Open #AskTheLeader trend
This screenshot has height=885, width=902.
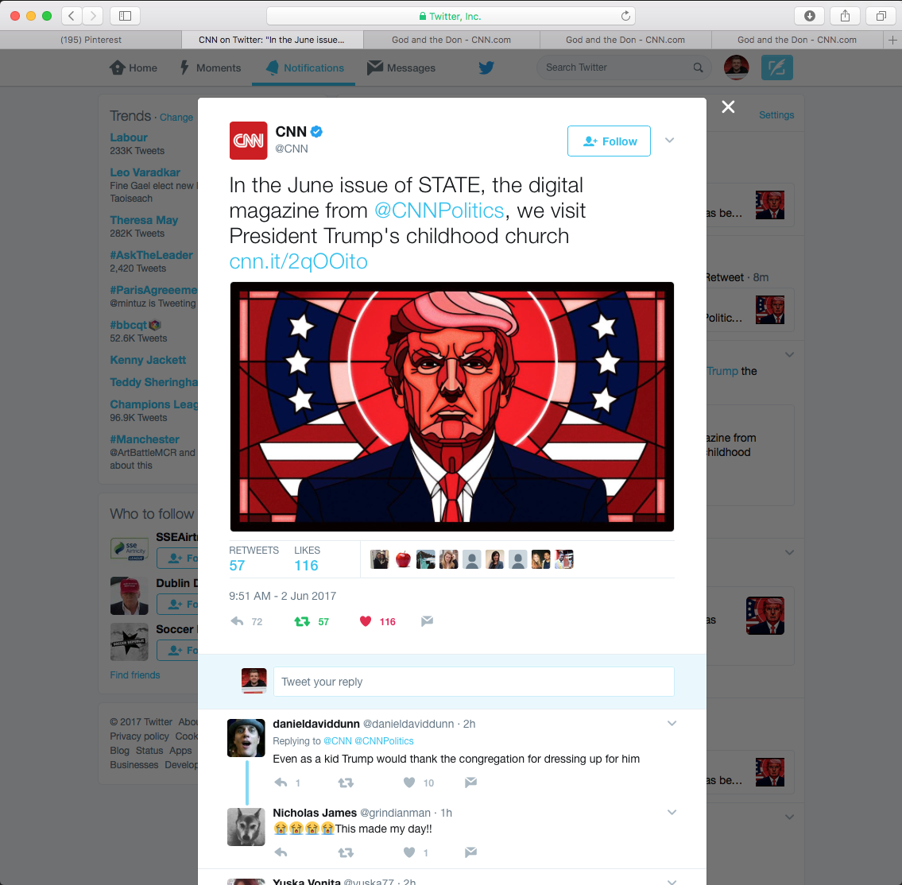[x=151, y=255]
